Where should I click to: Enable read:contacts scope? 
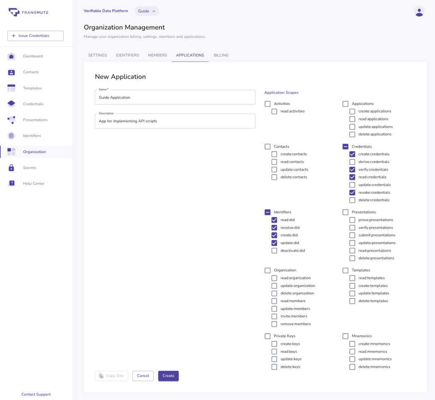pyautogui.click(x=274, y=162)
